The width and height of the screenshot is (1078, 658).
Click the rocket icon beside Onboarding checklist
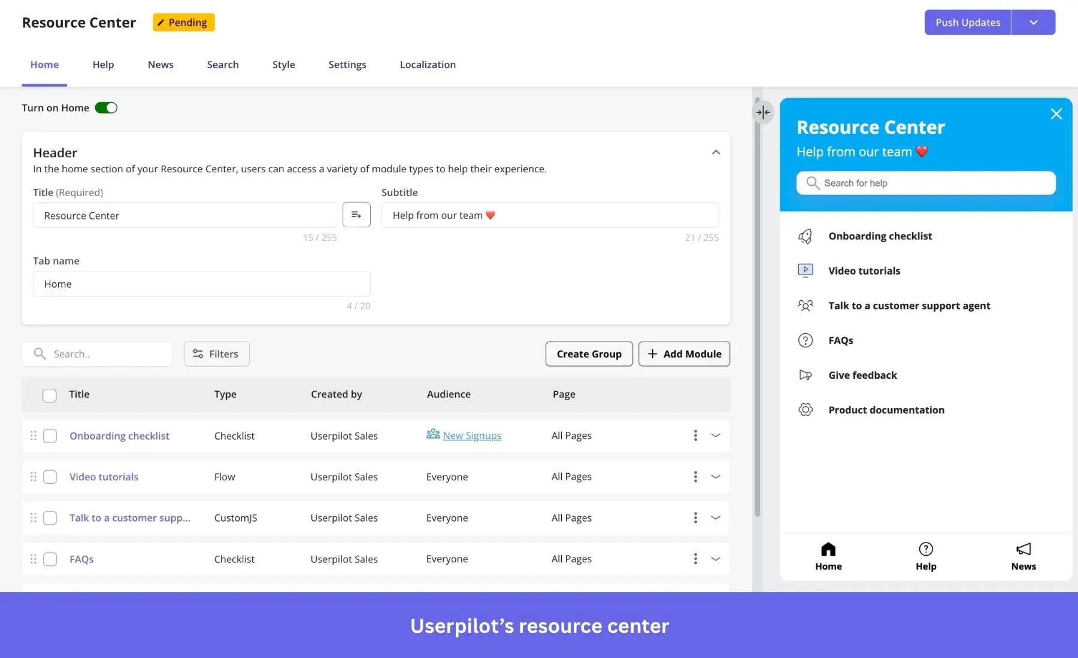pyautogui.click(x=805, y=236)
